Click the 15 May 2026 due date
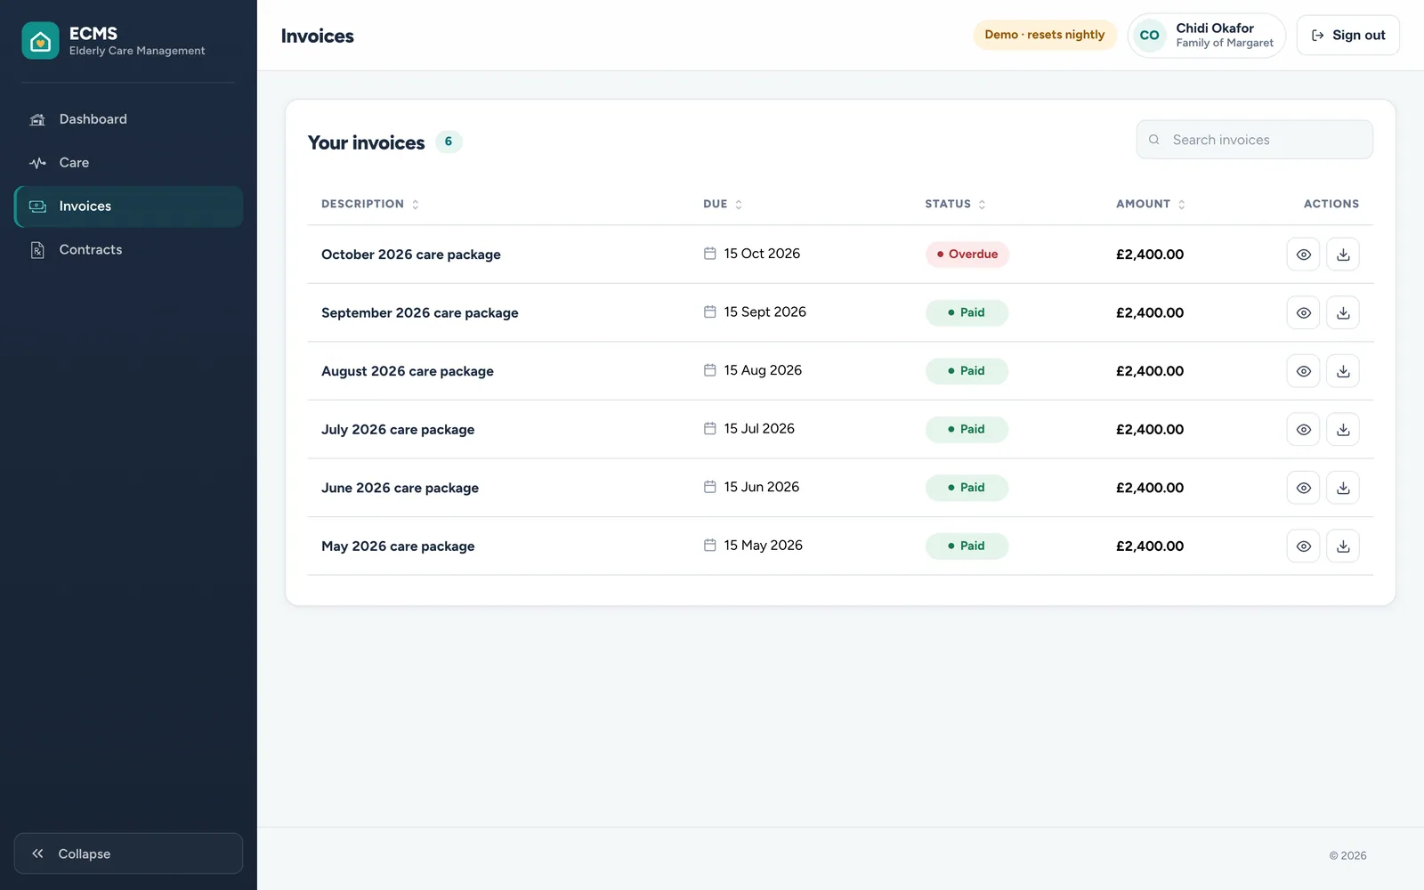 click(x=763, y=546)
